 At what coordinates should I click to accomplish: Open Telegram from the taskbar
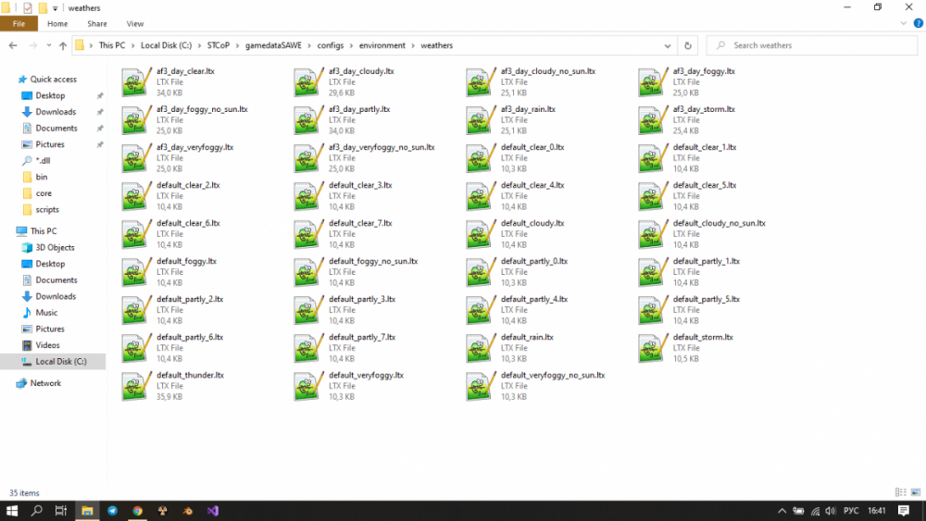(x=112, y=511)
